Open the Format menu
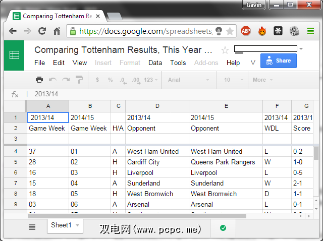This screenshot has height=241, width=323. point(130,63)
